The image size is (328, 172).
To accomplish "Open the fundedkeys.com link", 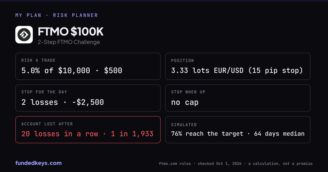I will 39,163.
